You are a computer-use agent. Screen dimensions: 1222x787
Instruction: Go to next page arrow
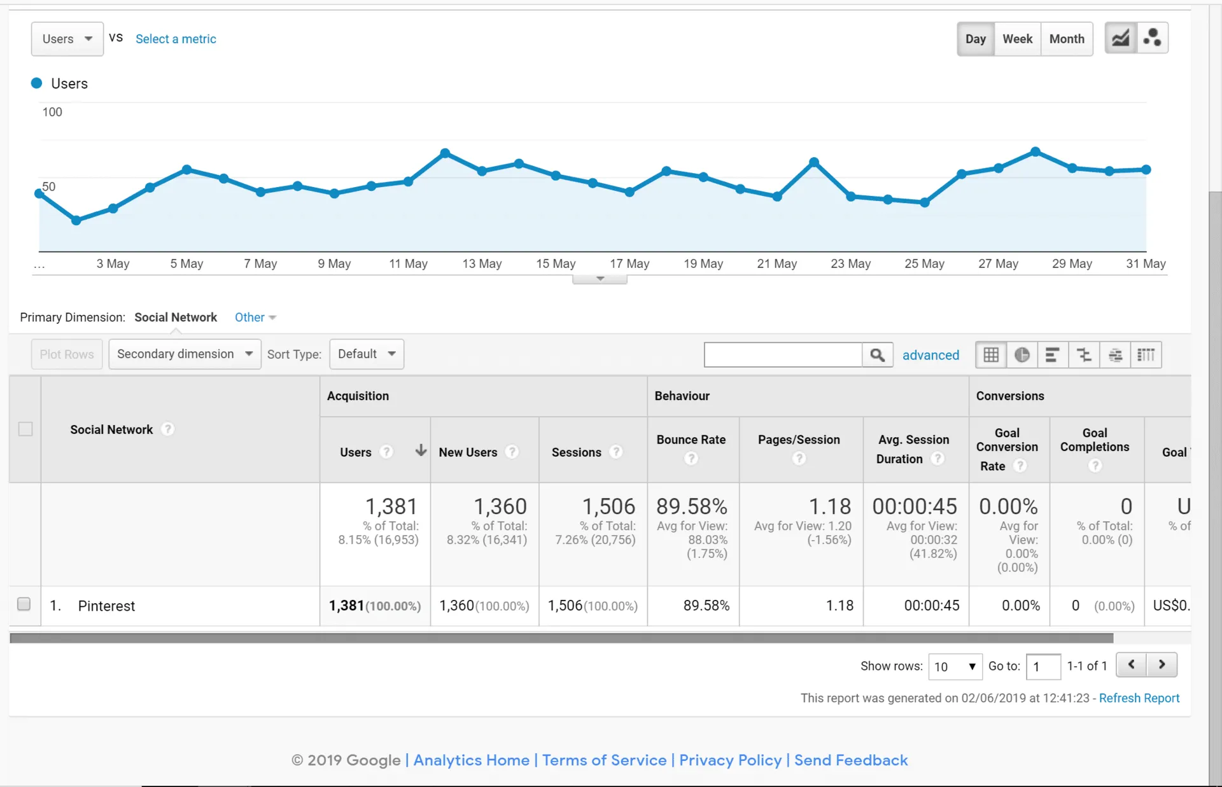pyautogui.click(x=1162, y=665)
